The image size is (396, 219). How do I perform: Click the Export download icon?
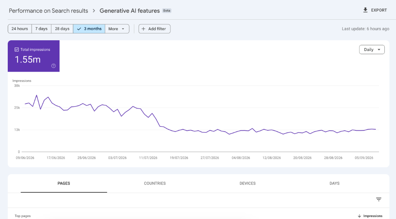coord(365,10)
